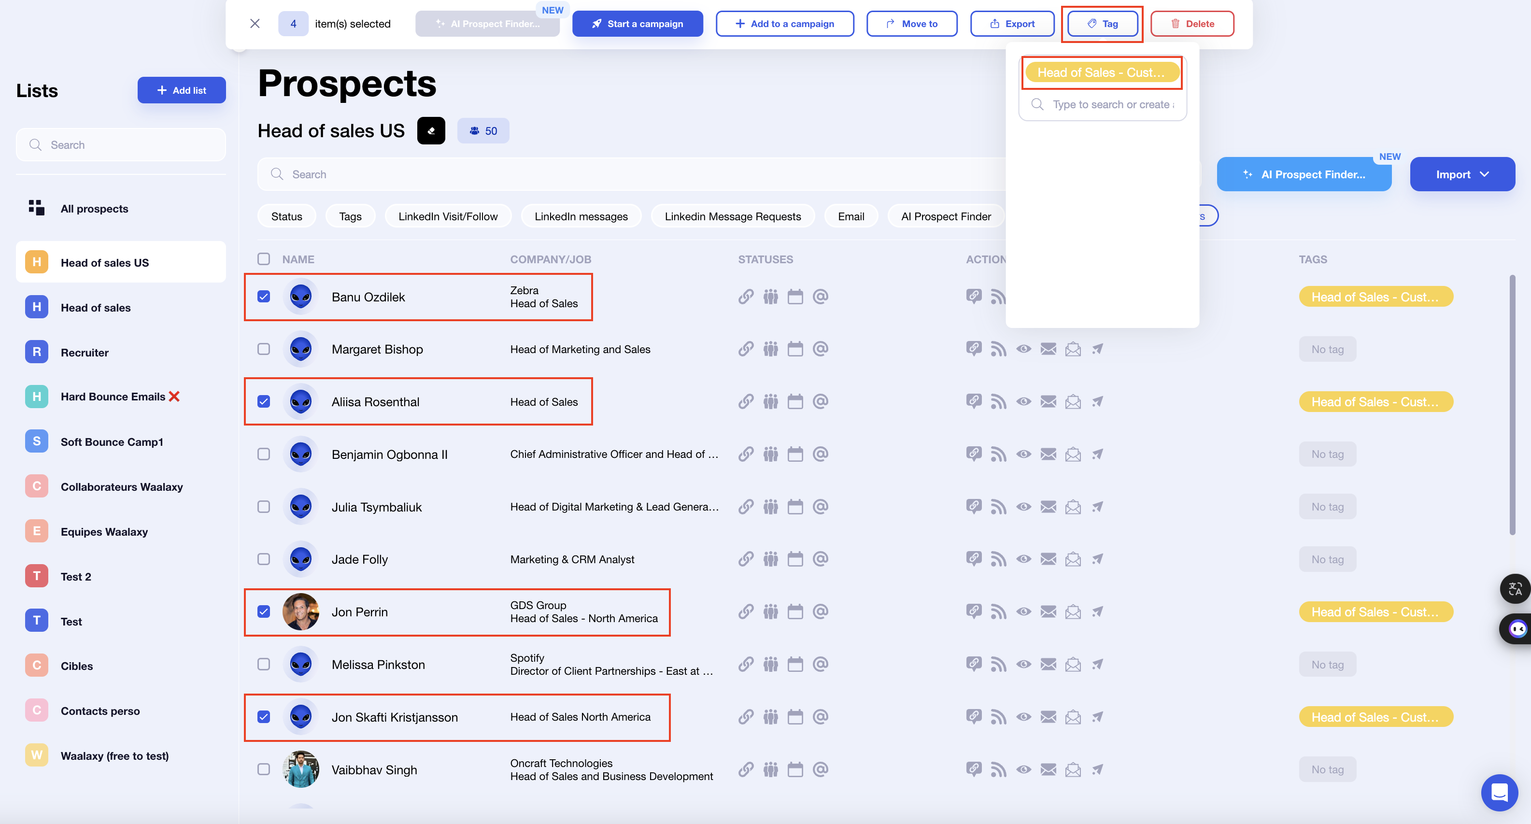Click the mention/tag icon for Melissa Pinkston
The height and width of the screenshot is (824, 1531).
[819, 664]
